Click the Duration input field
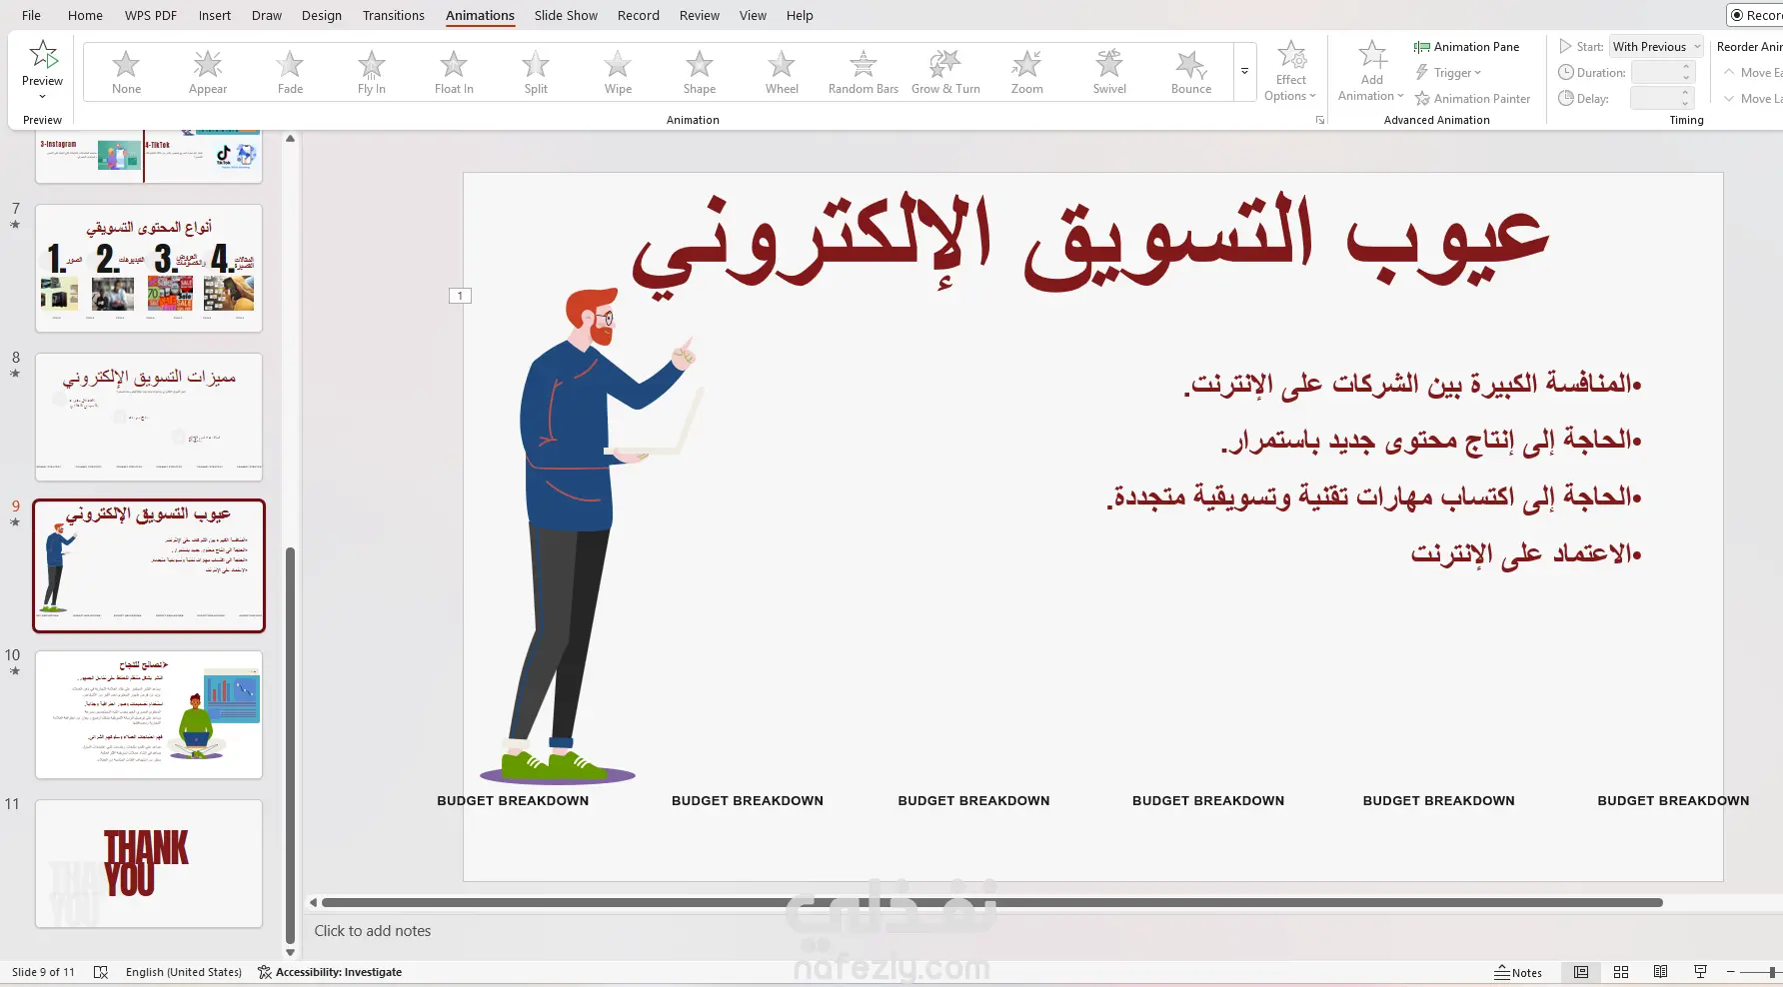1783x987 pixels. pyautogui.click(x=1655, y=72)
